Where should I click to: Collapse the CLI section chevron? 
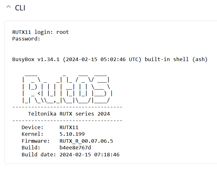tap(9, 7)
